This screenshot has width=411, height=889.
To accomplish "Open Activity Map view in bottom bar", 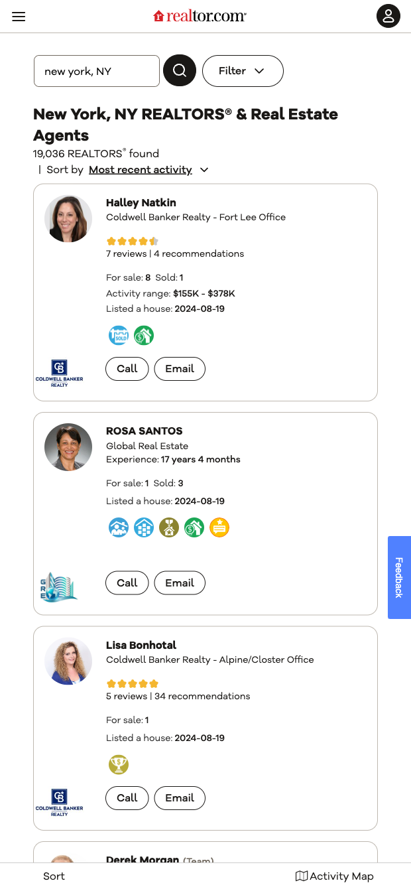I will [x=335, y=876].
